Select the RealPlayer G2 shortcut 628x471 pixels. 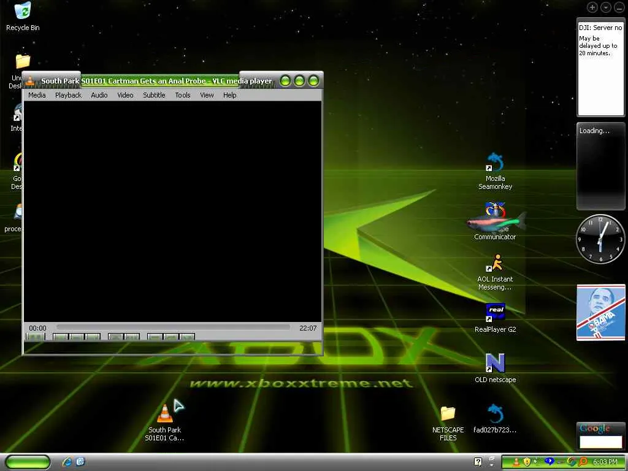coord(495,318)
